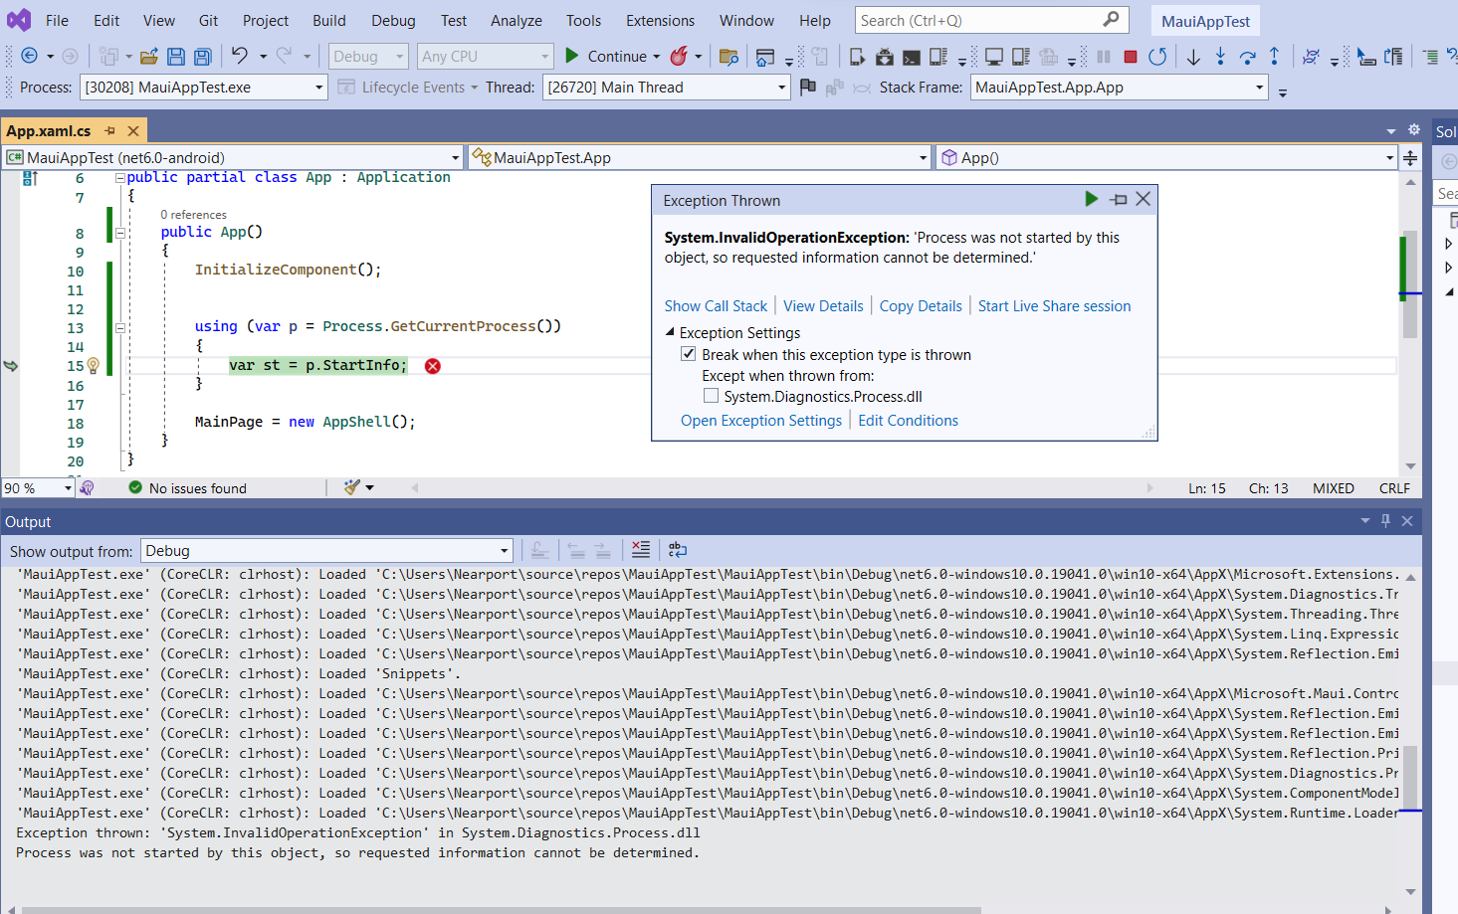Pin the App.xaml.cs tab
Image resolution: width=1458 pixels, height=914 pixels.
110,130
